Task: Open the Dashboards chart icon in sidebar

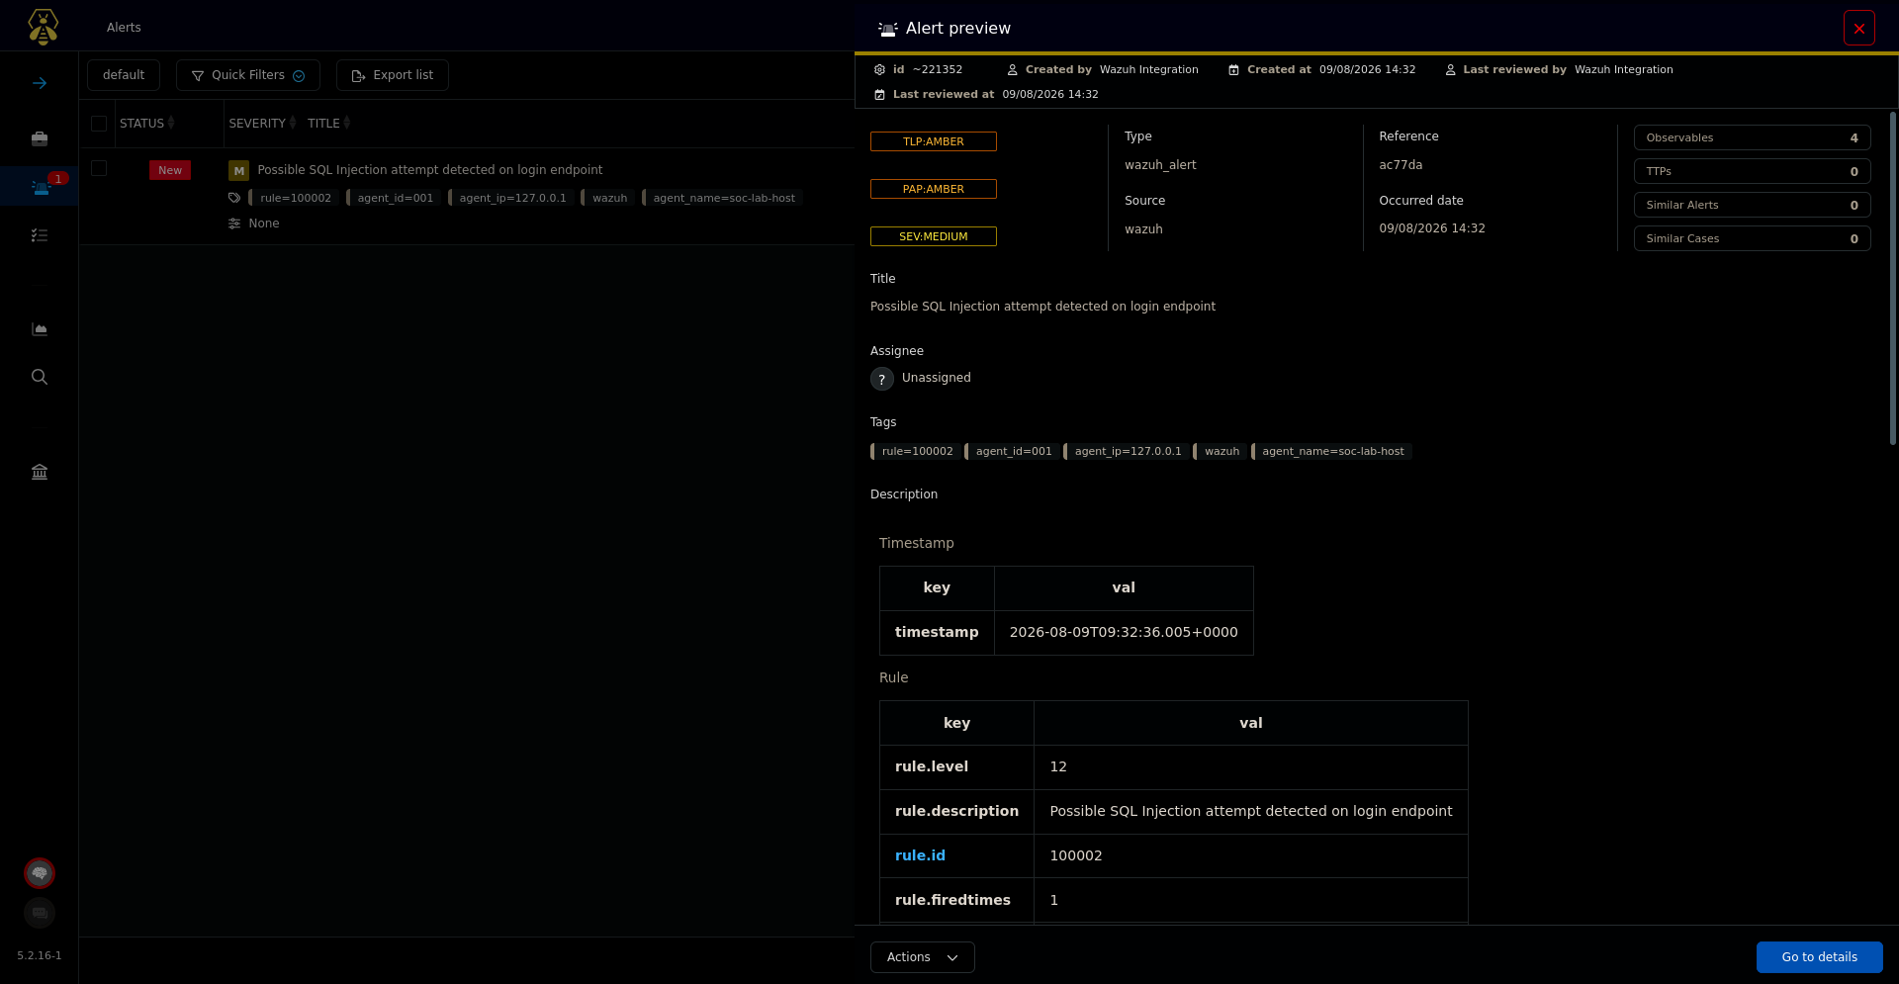Action: [x=40, y=329]
